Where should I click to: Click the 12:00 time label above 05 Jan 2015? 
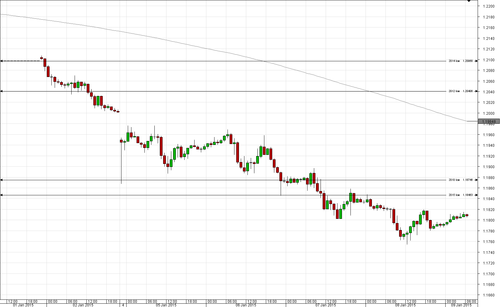click(x=172, y=302)
